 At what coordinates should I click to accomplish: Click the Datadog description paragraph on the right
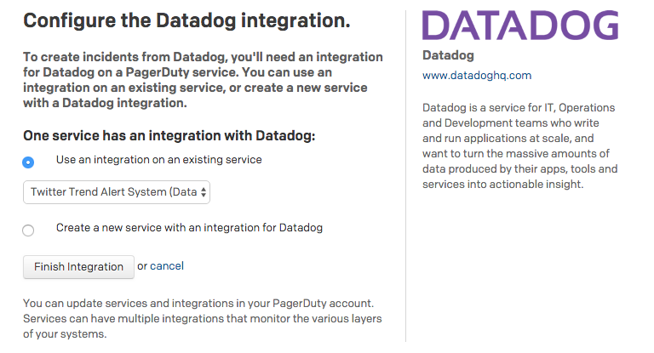click(x=519, y=145)
